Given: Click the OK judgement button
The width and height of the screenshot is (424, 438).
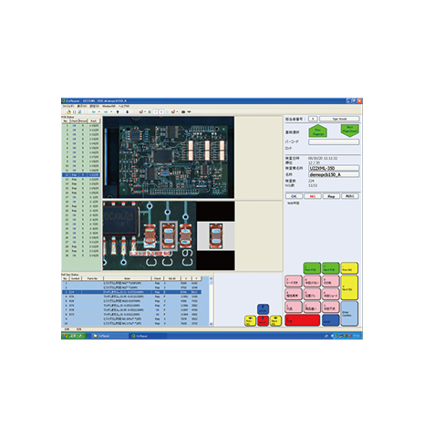Looking at the screenshot, I should tap(294, 196).
